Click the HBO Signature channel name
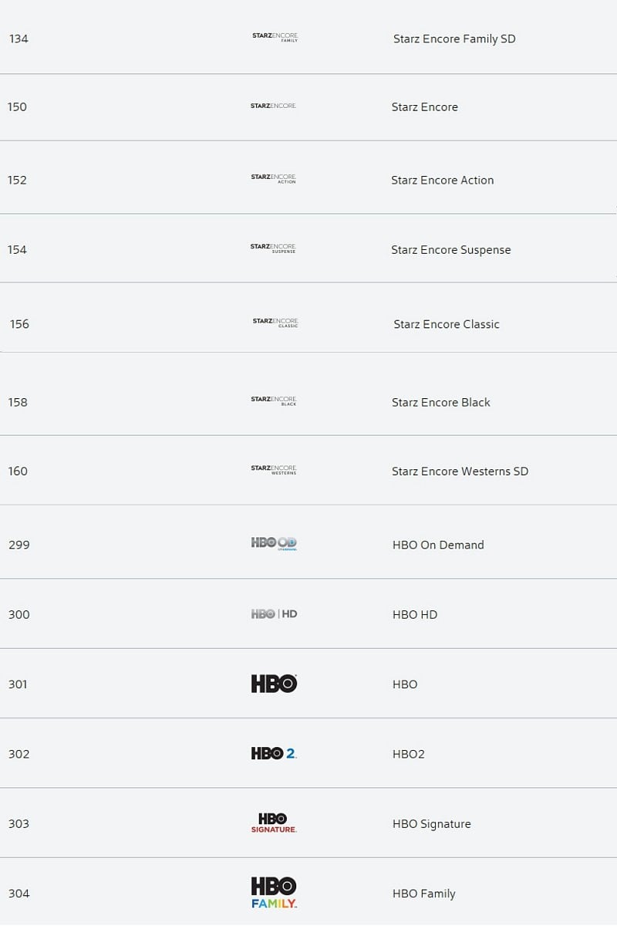The image size is (617, 926). click(431, 824)
